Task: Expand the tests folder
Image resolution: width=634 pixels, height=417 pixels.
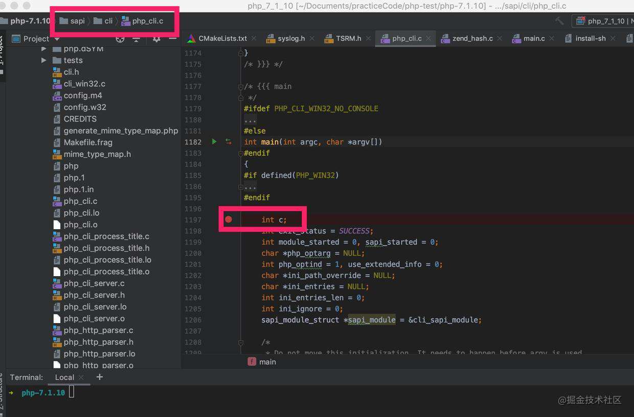Action: click(44, 60)
